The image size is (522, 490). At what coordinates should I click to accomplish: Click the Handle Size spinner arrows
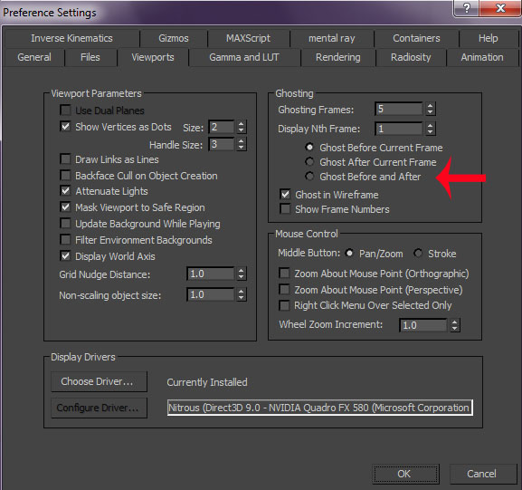241,144
